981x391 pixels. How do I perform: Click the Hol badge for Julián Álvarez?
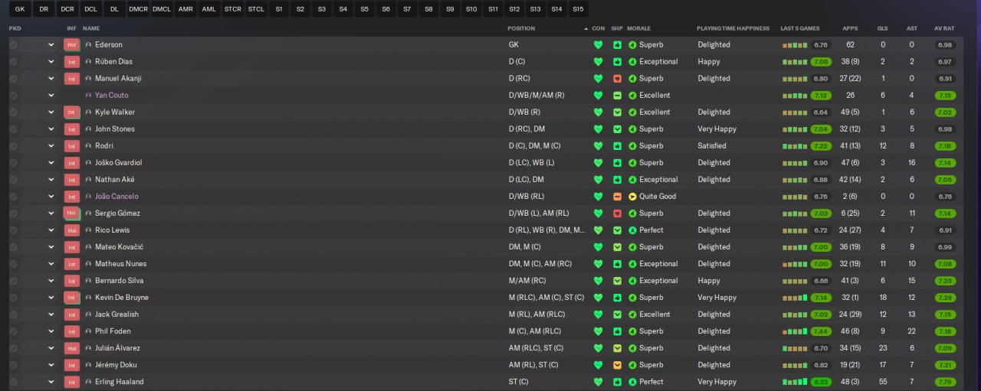72,348
